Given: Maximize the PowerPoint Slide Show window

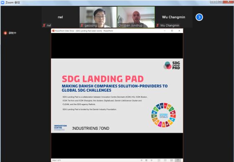Looking at the screenshot, I should coord(172,31).
